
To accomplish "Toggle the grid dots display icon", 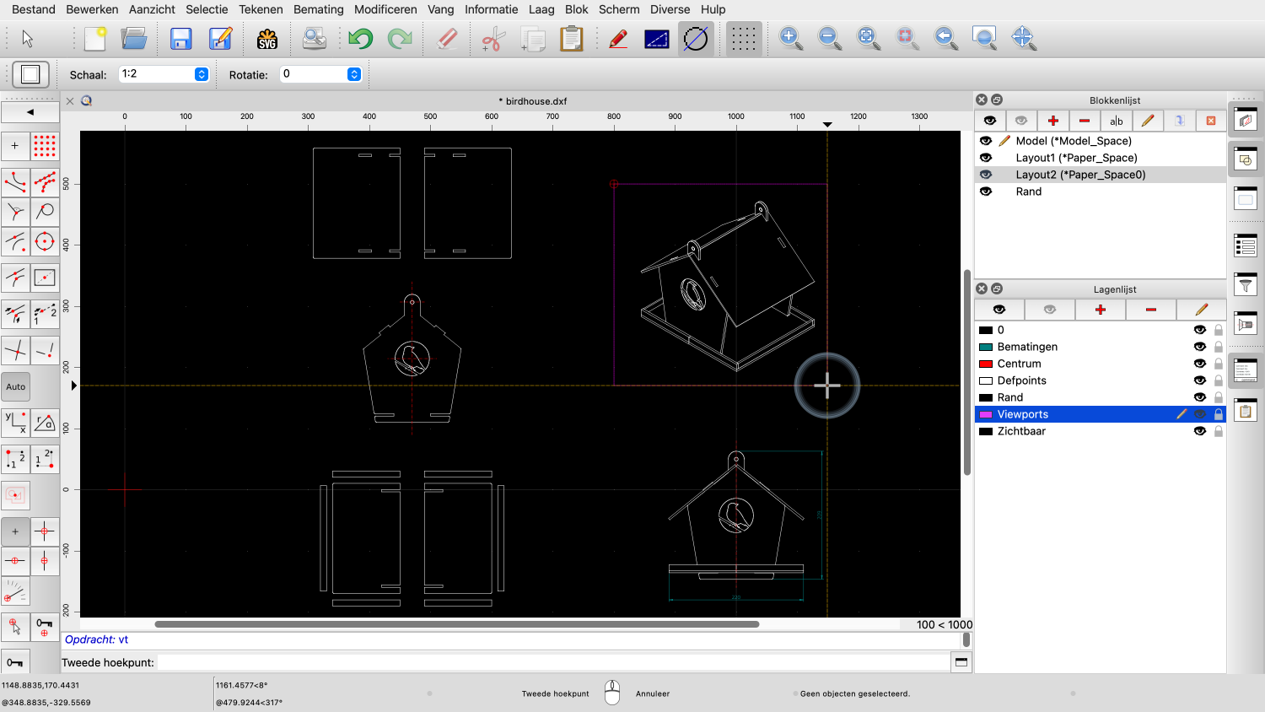I will [x=743, y=39].
